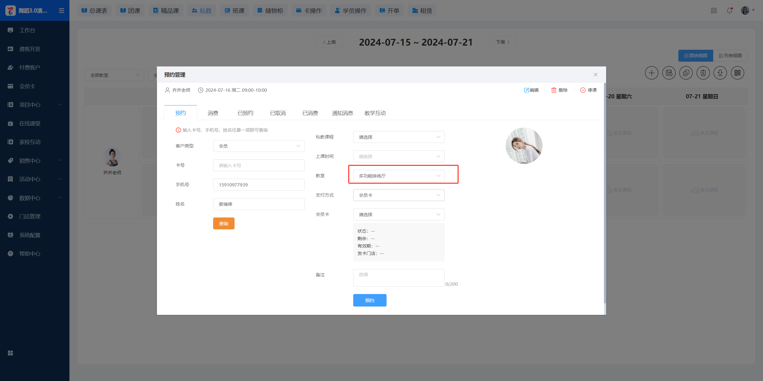Click the blue 预约 submit button
This screenshot has width=763, height=381.
[x=370, y=300]
